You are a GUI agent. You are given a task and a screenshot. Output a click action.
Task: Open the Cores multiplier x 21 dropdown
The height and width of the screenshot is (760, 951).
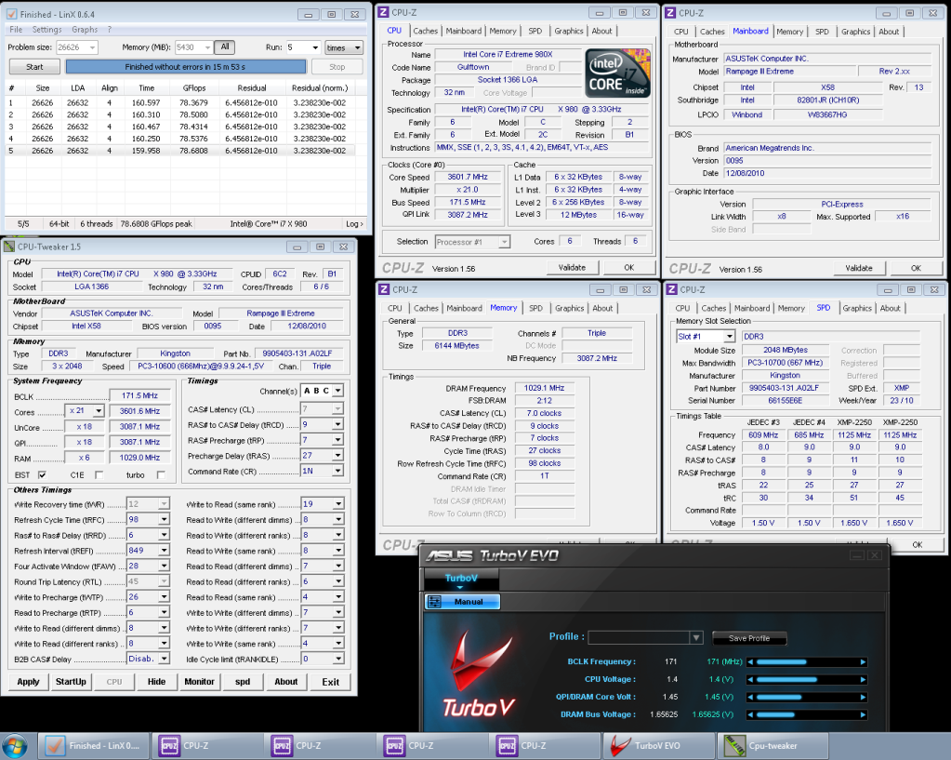tap(98, 411)
